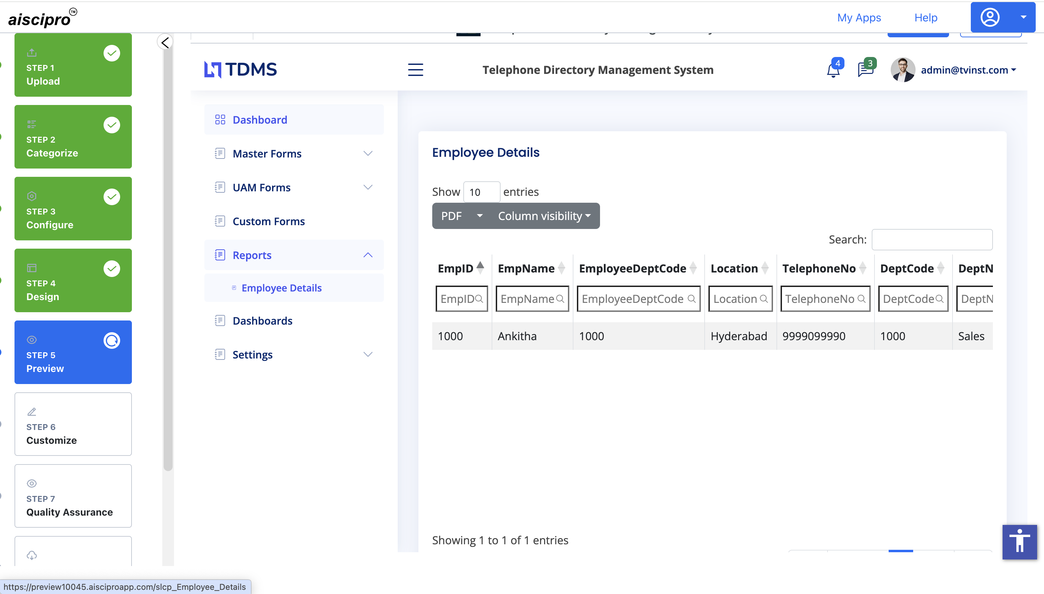
Task: Go to Step 7 Quality Assurance
Action: pos(73,496)
